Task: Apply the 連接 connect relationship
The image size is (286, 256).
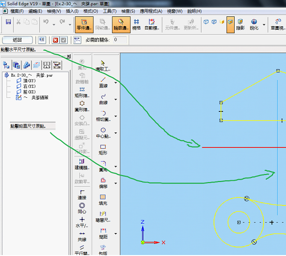Action: coord(82,195)
